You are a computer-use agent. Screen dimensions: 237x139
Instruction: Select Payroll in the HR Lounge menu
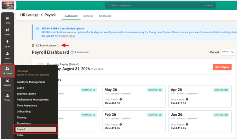[x=36, y=129]
